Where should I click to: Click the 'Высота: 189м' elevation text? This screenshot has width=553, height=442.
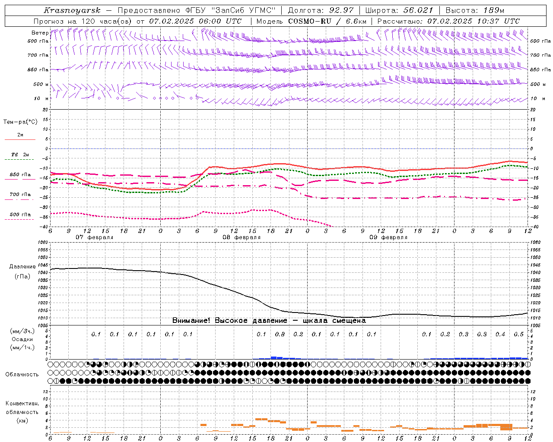coord(475,10)
